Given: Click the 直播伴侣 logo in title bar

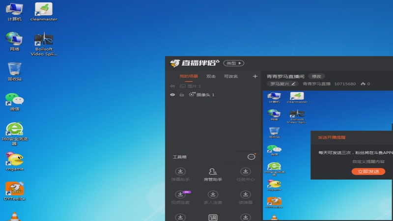Looking at the screenshot, I should point(195,63).
